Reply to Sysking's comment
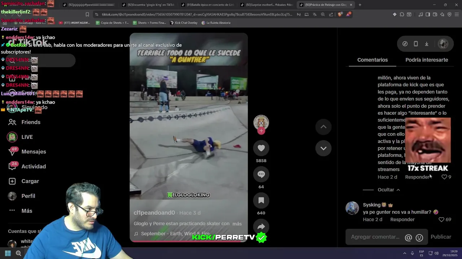 402,219
